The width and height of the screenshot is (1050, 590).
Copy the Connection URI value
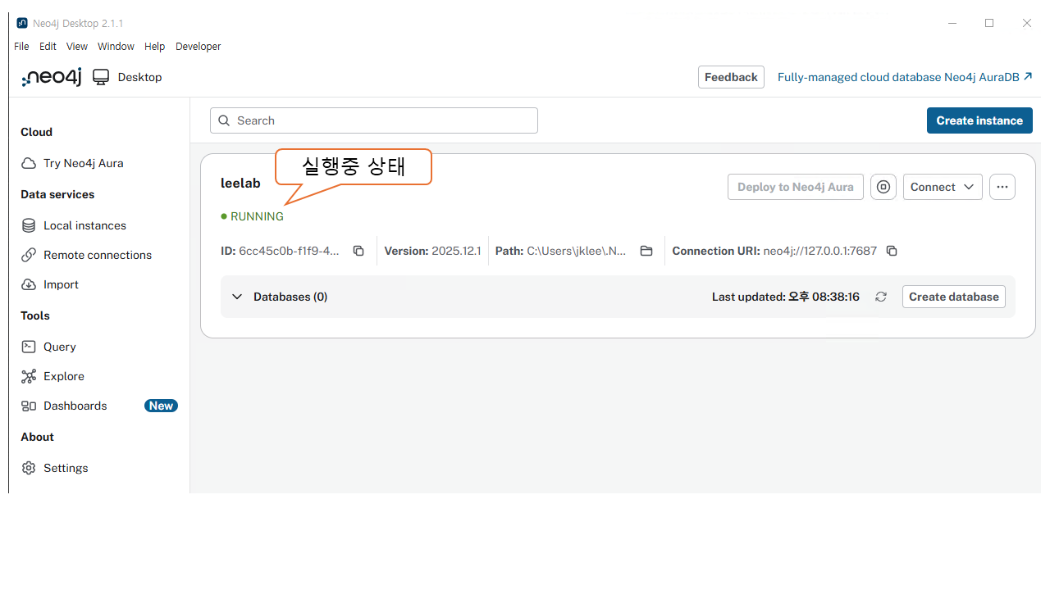[892, 251]
